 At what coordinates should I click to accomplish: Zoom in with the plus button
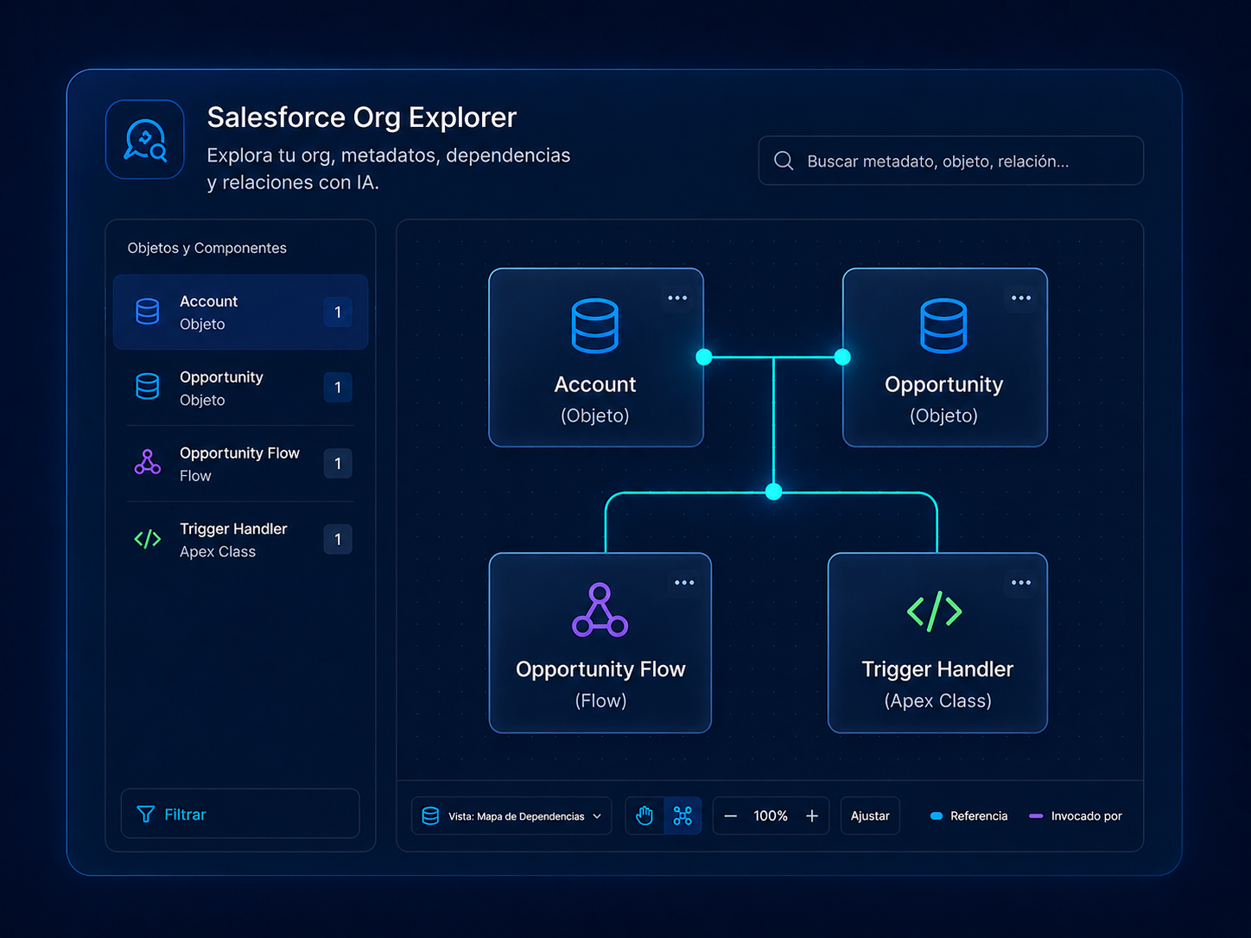(812, 816)
